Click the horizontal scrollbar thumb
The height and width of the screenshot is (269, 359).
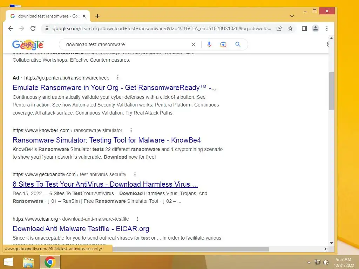tap(191, 249)
